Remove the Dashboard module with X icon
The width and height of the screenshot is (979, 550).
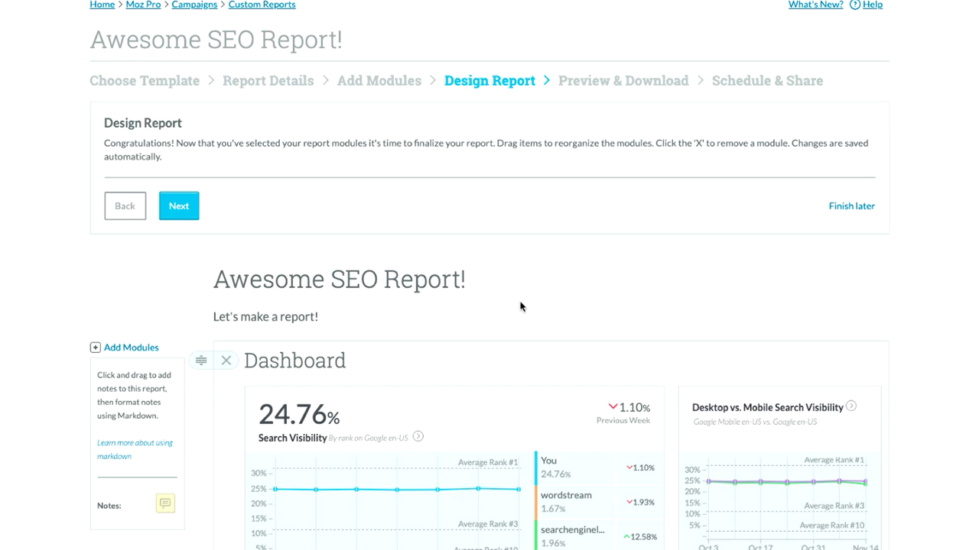[x=226, y=361]
